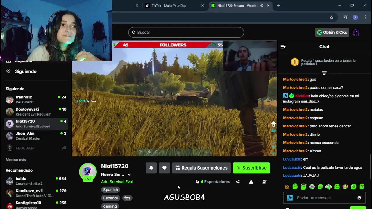Click the Español tag
Image resolution: width=372 pixels, height=209 pixels.
(110, 198)
